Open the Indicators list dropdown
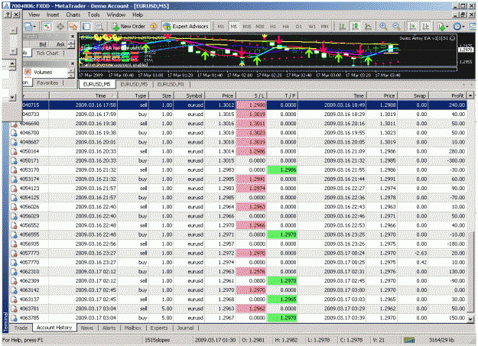The width and height of the screenshot is (478, 346). point(443,27)
